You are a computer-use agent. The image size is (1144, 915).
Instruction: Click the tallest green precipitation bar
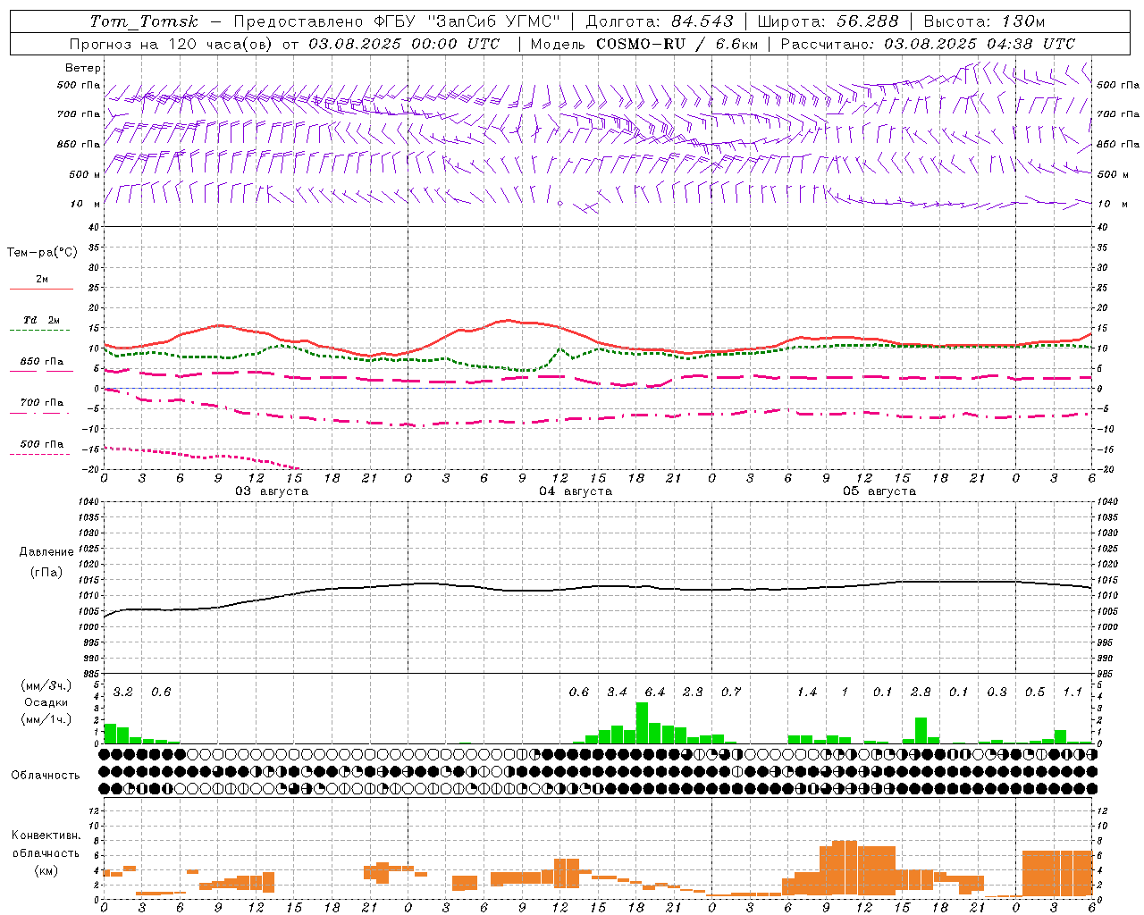(642, 723)
